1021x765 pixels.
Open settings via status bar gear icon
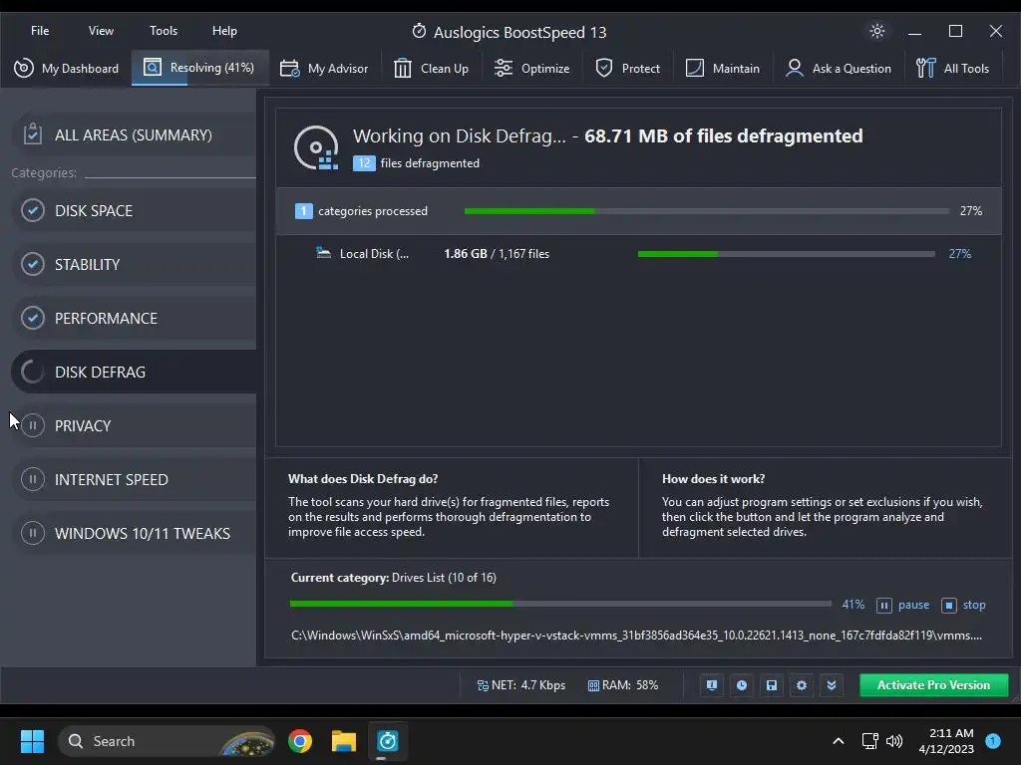802,685
